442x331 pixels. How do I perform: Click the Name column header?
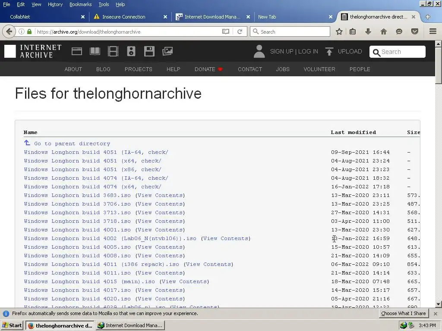(x=31, y=132)
